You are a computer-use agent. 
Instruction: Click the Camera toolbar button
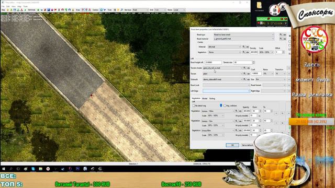click(95, 10)
